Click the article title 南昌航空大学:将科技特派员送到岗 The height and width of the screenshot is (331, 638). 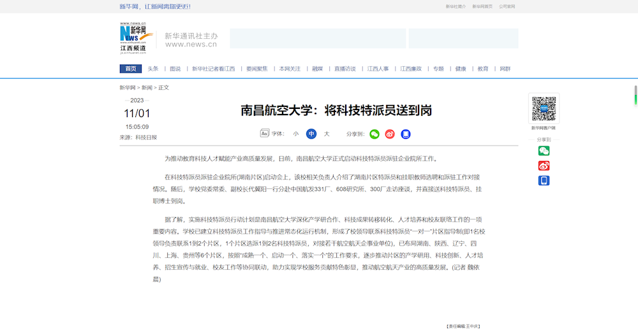tap(336, 111)
